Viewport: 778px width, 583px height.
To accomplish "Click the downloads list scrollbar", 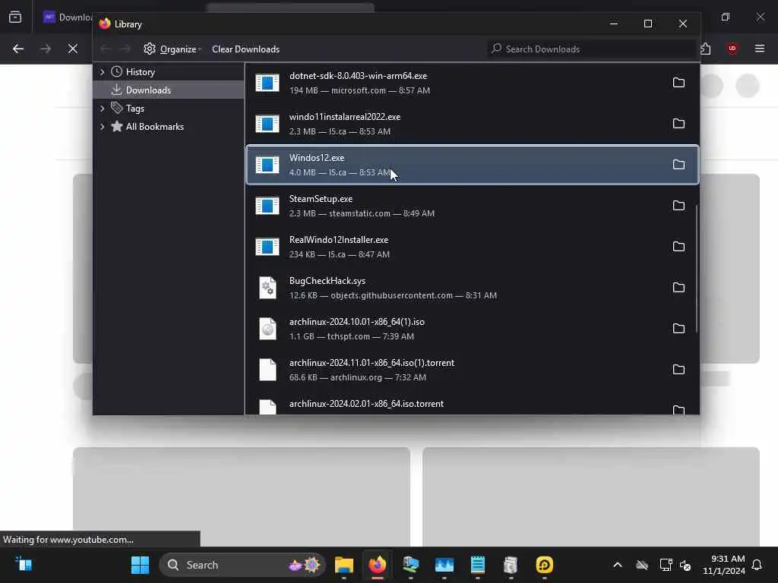I will click(697, 268).
